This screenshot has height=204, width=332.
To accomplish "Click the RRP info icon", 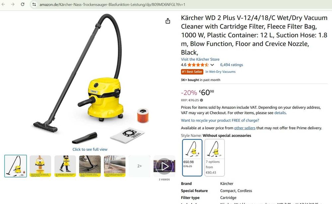I will [x=202, y=100].
